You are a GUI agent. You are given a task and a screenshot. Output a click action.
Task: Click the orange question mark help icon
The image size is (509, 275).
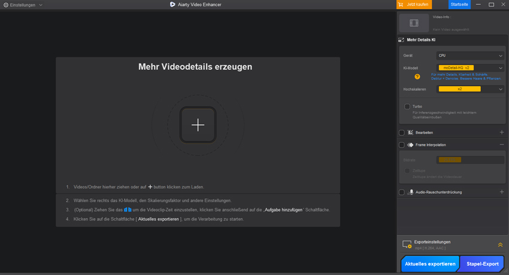(417, 77)
